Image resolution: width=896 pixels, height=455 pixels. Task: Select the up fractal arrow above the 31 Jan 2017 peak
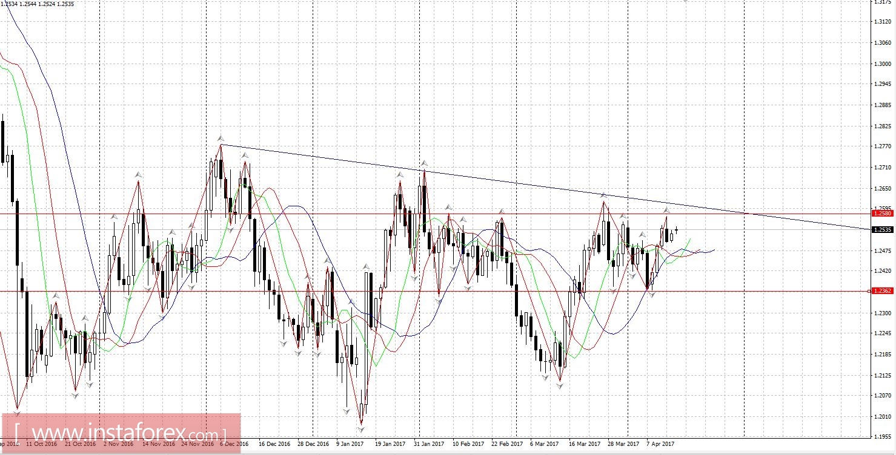pyautogui.click(x=425, y=163)
